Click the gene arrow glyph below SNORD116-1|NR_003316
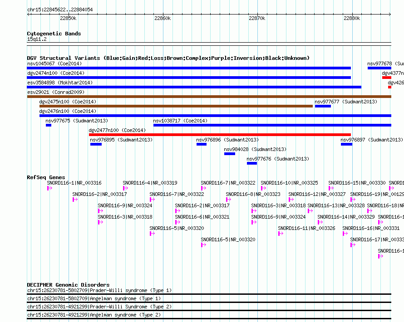The width and height of the screenshot is (404, 322). (50, 188)
